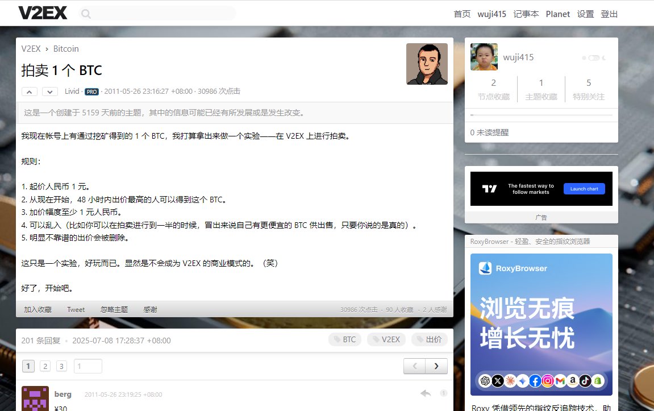The image size is (654, 411).
Task: Click the Tweet link under the post
Action: coord(76,310)
